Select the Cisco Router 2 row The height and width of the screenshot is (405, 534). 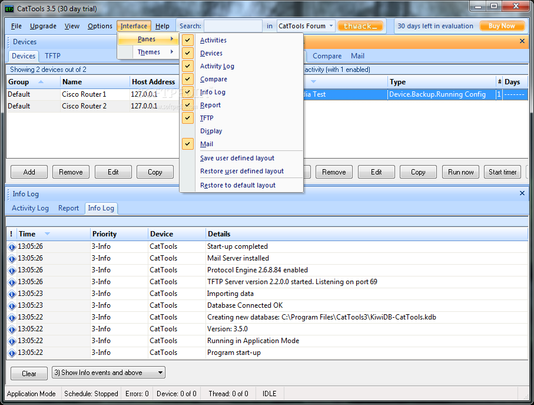click(92, 106)
